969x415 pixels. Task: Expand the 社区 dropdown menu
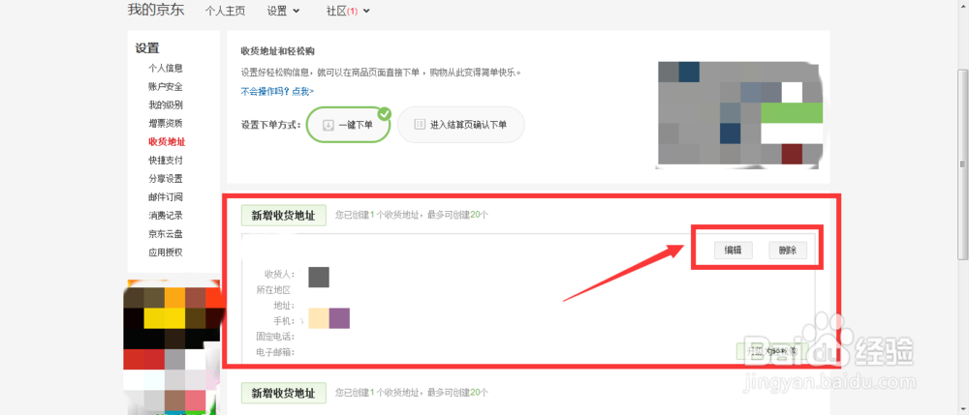pyautogui.click(x=348, y=11)
